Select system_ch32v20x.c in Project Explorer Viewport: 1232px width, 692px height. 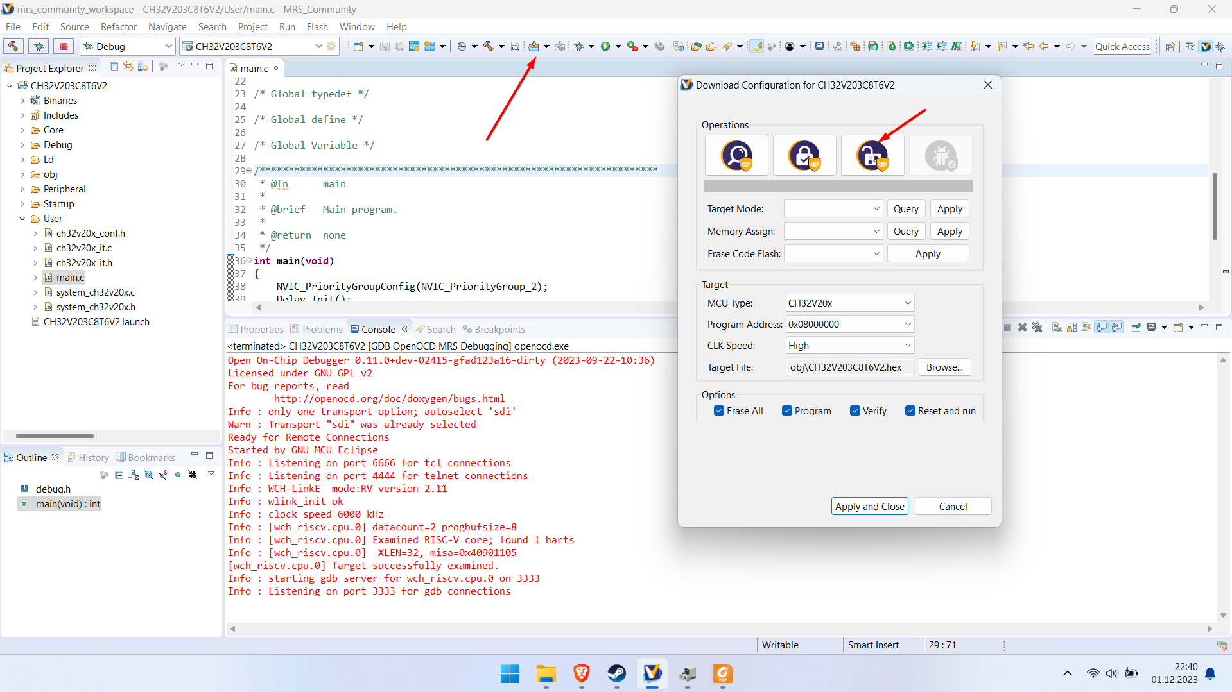pyautogui.click(x=95, y=292)
